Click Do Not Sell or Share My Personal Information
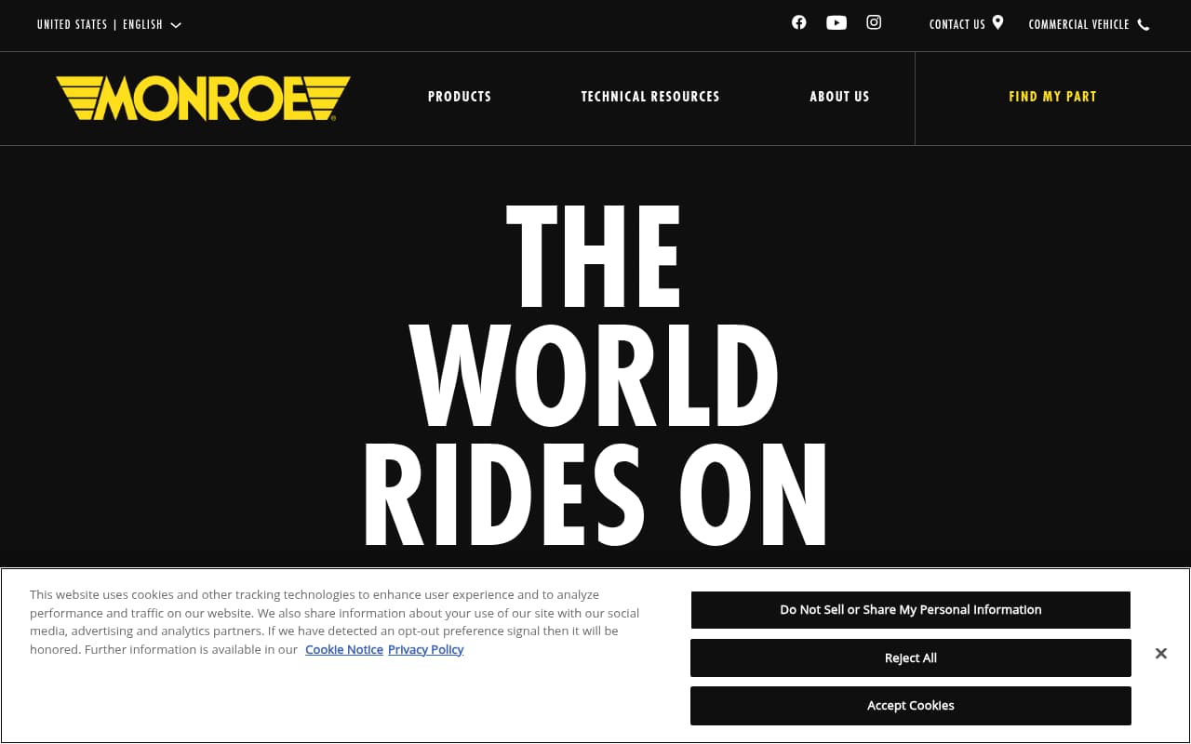The height and width of the screenshot is (744, 1191). [910, 609]
